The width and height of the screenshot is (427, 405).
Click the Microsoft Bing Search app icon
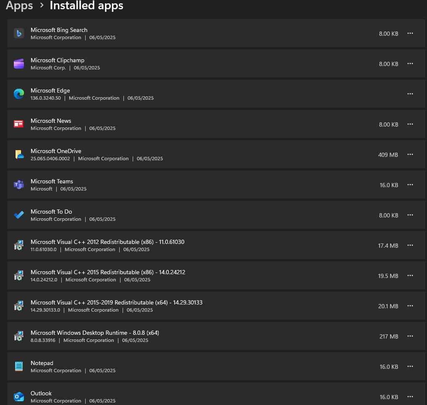[x=19, y=33]
